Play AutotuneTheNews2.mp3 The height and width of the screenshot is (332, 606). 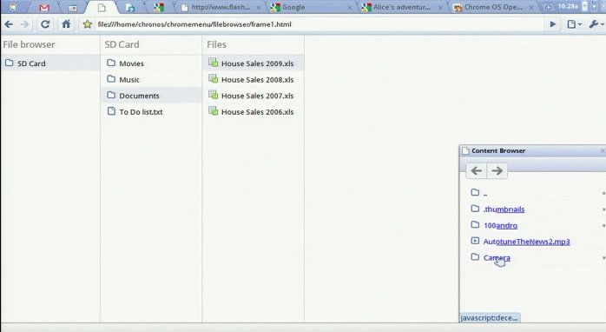[526, 242]
